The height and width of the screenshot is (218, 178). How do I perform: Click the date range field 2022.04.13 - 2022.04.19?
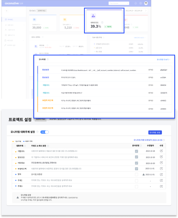coord(134,11)
